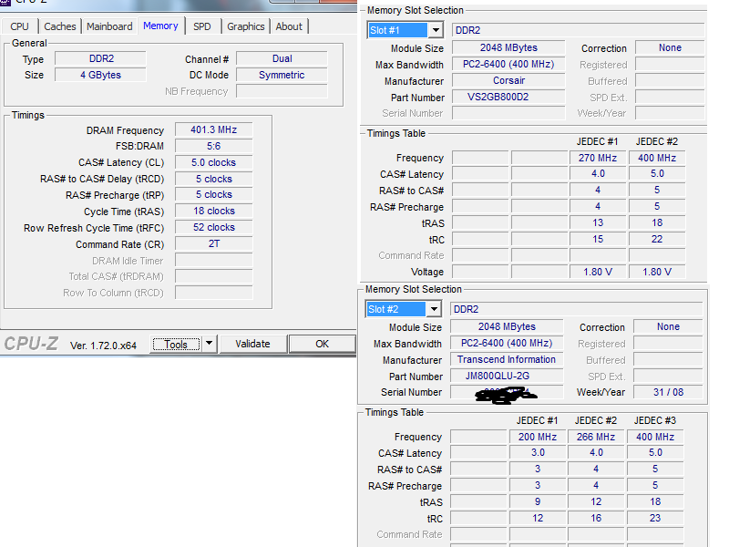Click the empty NB Frequency field

pyautogui.click(x=282, y=91)
